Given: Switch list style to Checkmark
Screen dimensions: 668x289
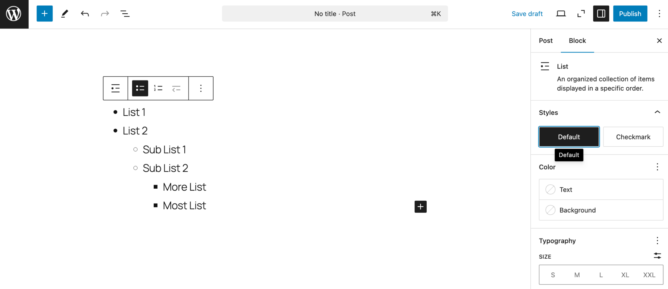Looking at the screenshot, I should click(633, 137).
